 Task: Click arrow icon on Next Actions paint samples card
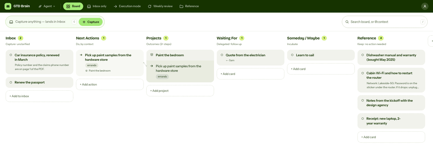click(x=81, y=55)
